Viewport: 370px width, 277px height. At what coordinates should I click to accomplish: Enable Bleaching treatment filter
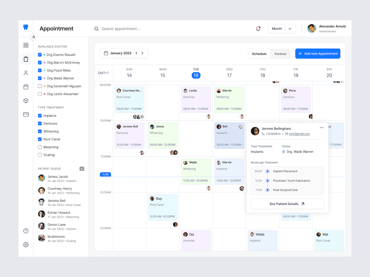(x=40, y=147)
